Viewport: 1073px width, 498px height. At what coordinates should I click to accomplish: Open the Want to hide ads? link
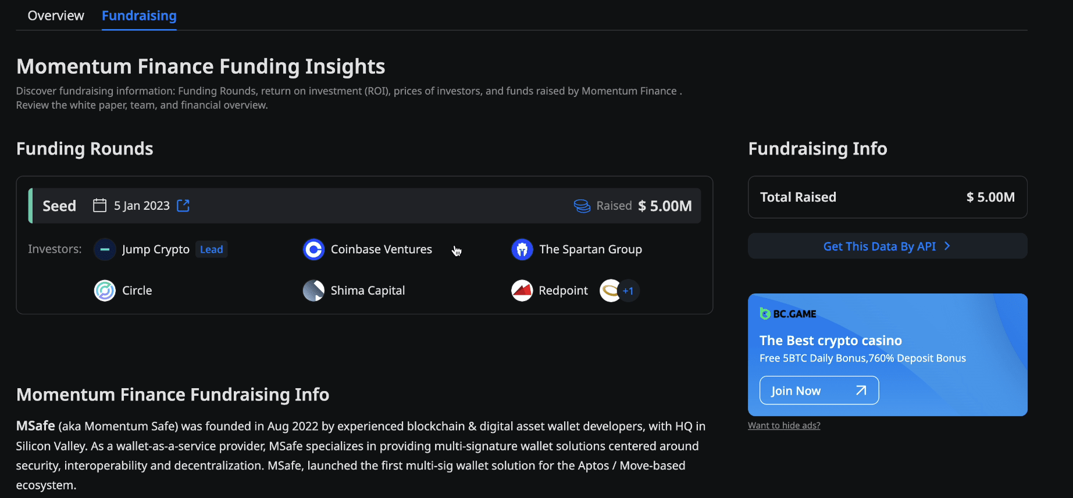click(784, 425)
